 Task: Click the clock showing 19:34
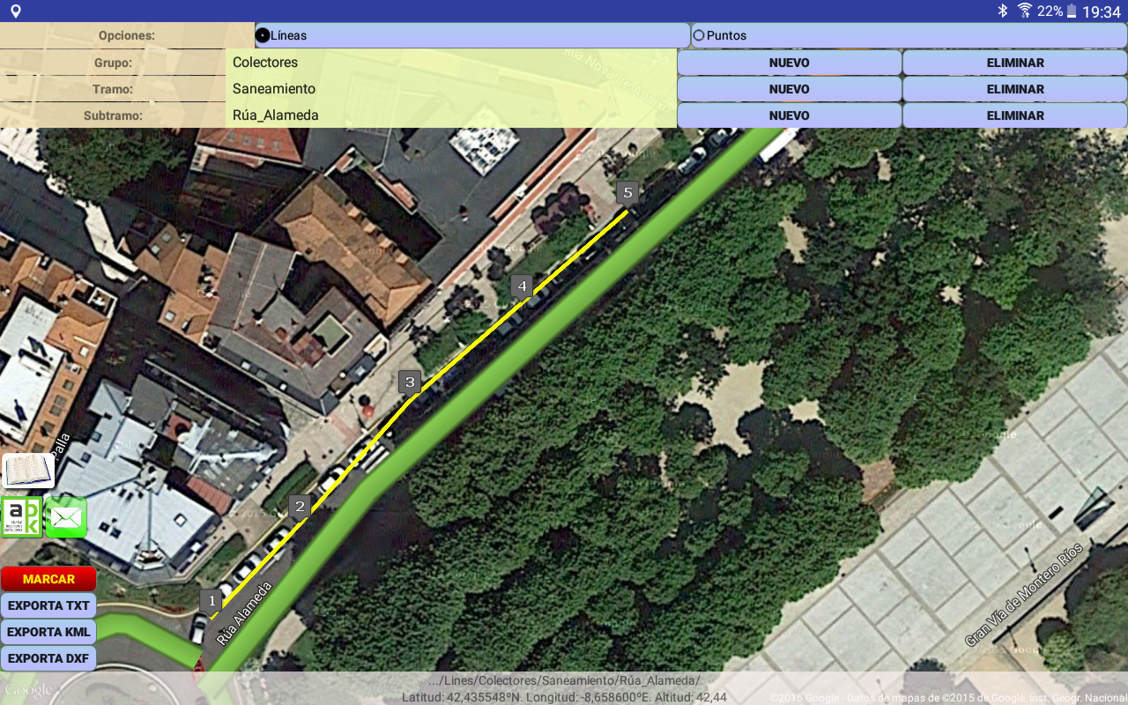(x=1102, y=11)
